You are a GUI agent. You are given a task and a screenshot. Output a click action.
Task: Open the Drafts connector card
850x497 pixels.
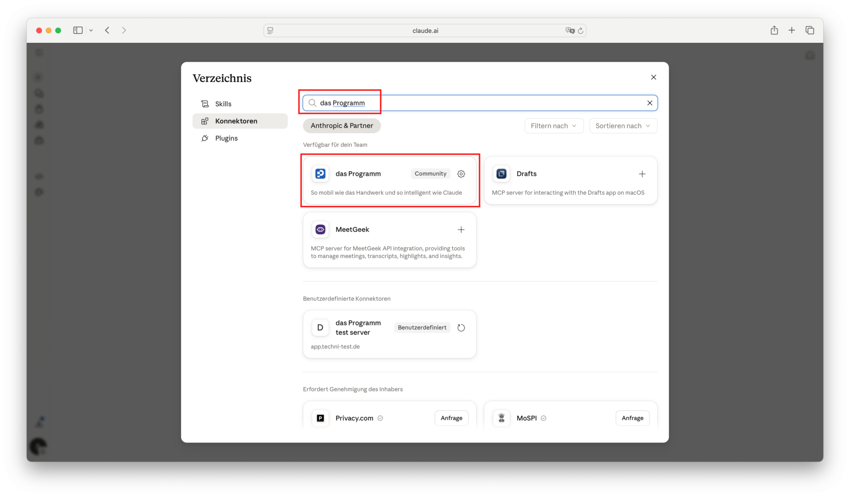[x=571, y=181]
